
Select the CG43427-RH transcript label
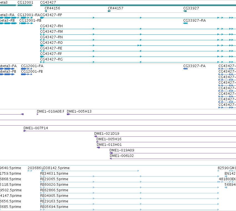tap(52, 26)
